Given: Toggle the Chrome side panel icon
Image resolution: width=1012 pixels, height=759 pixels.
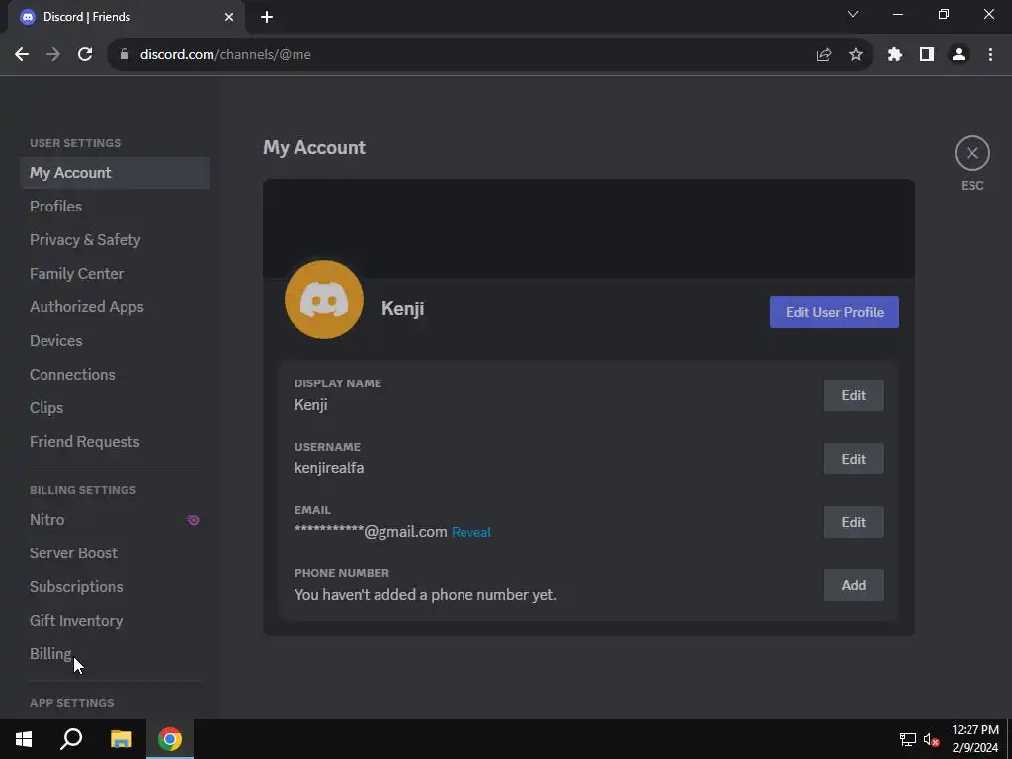Looking at the screenshot, I should [927, 55].
